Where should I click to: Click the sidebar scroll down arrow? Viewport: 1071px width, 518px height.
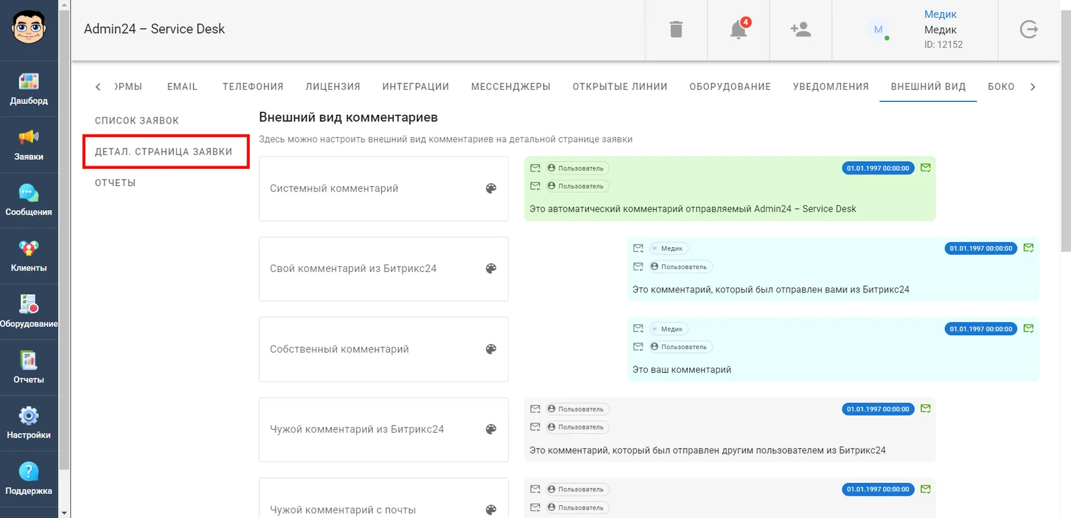pos(64,513)
